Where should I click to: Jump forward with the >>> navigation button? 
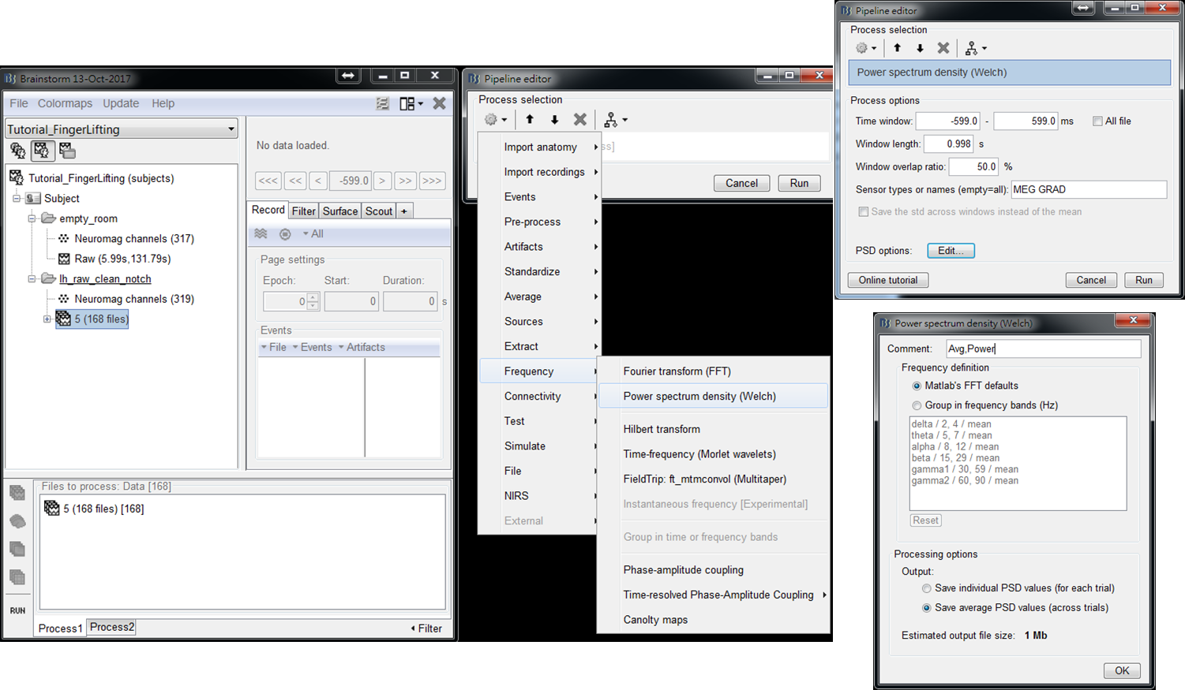click(x=432, y=181)
